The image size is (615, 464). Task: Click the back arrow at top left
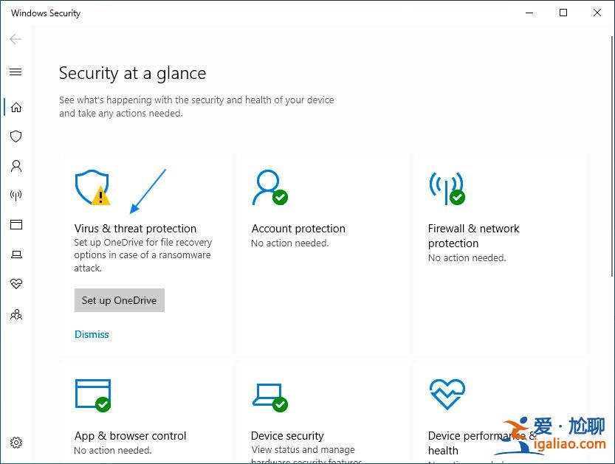click(15, 39)
